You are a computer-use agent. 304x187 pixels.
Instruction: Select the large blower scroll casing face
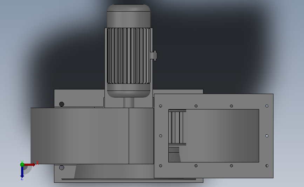80,136
